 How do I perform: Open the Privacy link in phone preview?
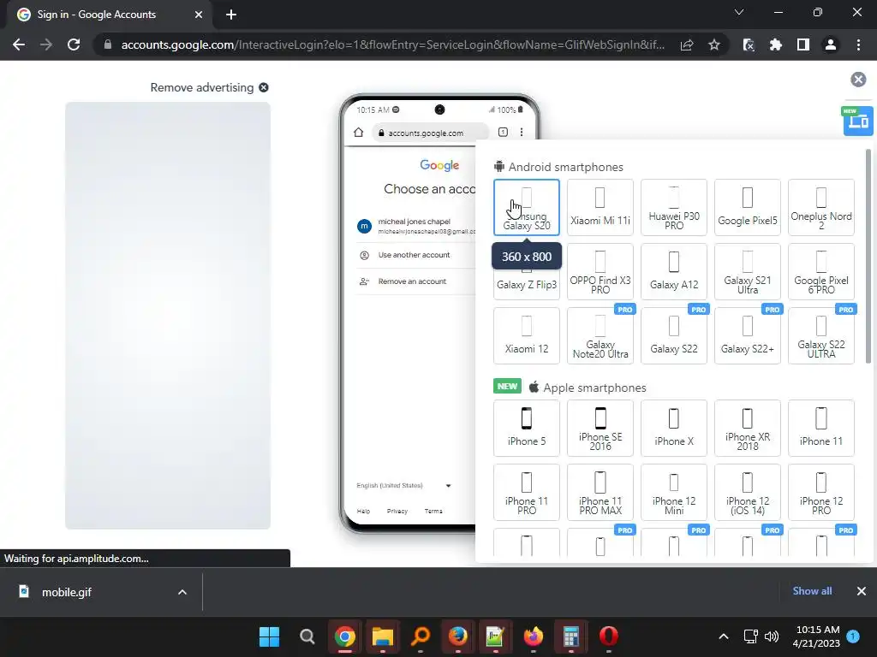(x=397, y=512)
